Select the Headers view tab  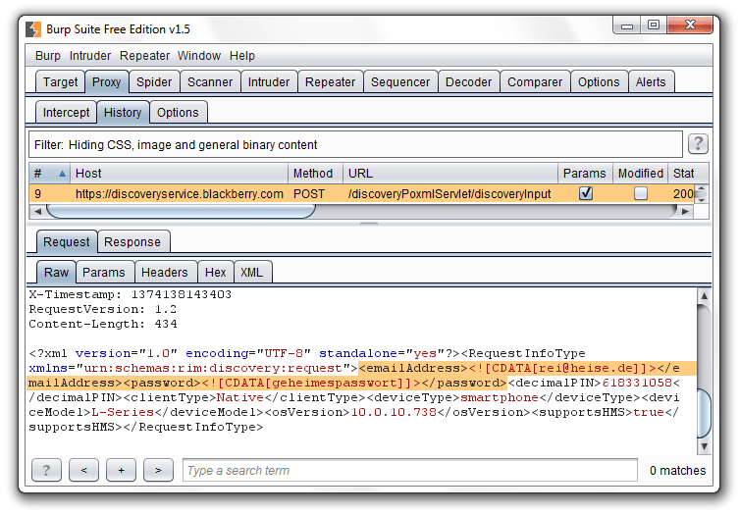(x=165, y=273)
